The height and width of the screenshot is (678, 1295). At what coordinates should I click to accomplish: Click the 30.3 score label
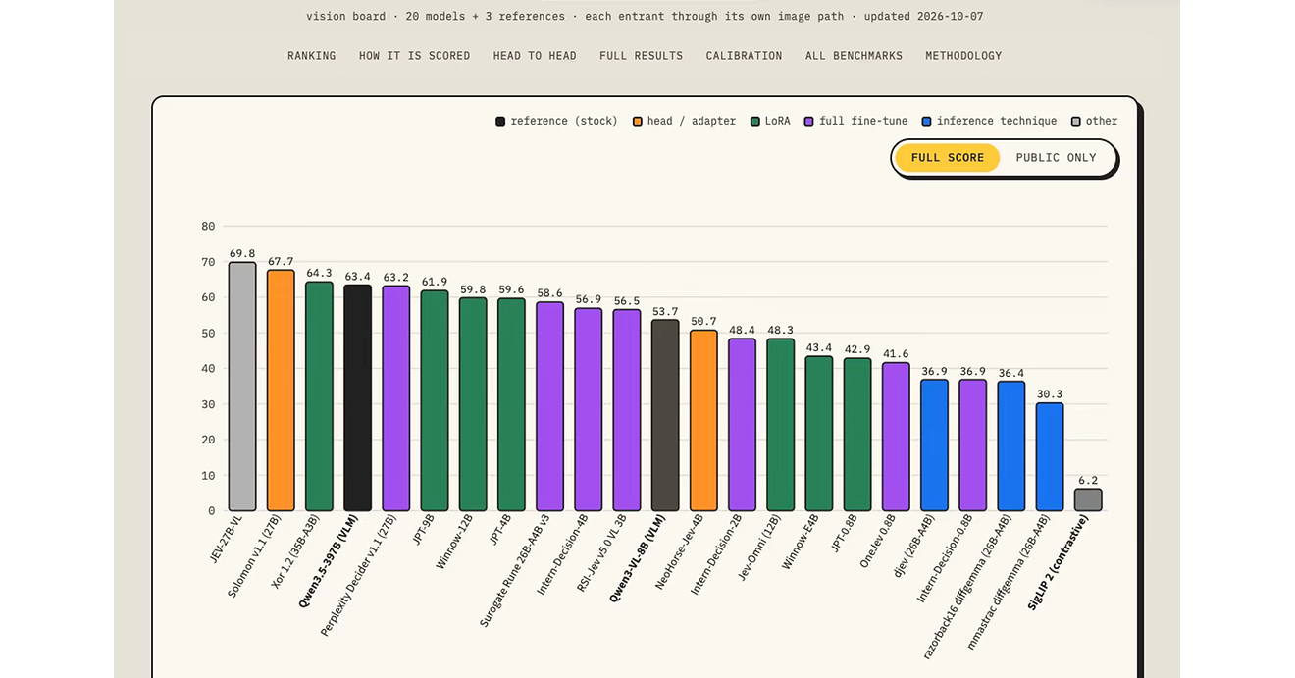click(x=1050, y=393)
